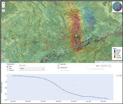Toggle fullscreen map view
The height and width of the screenshot is (104, 123).
click(x=3, y=10)
